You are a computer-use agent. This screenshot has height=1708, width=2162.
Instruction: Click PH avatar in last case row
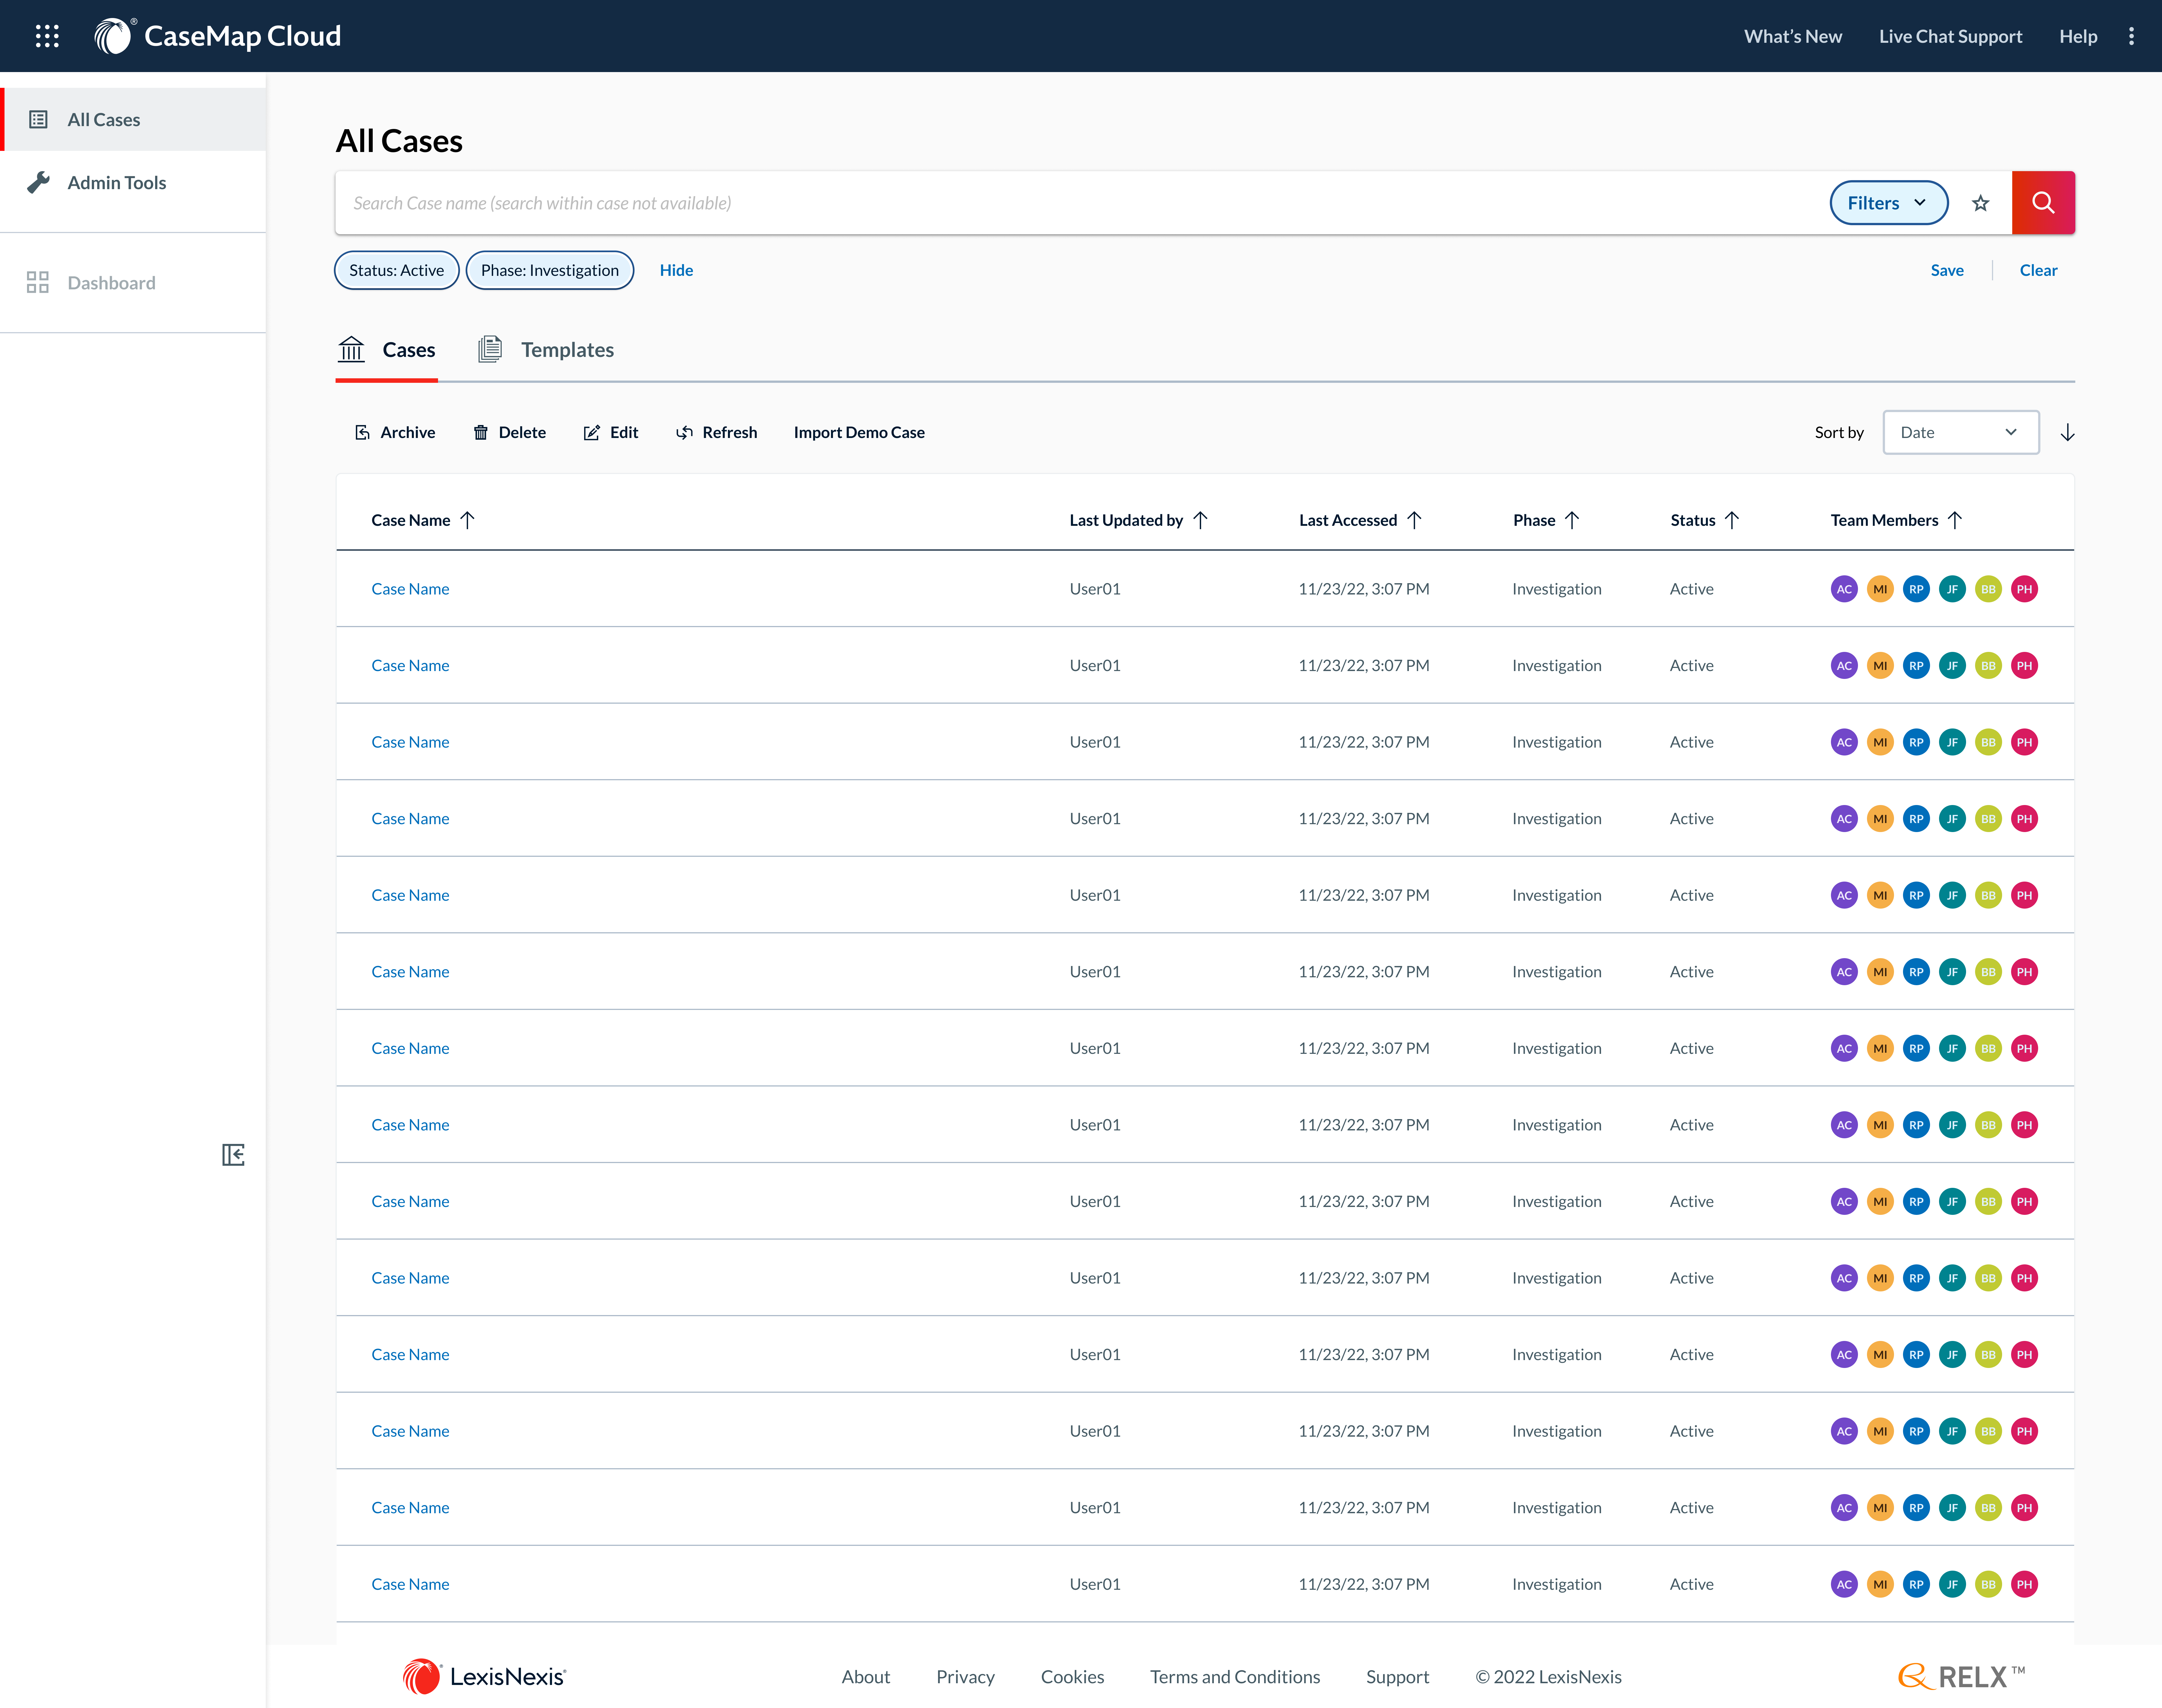point(2024,1584)
